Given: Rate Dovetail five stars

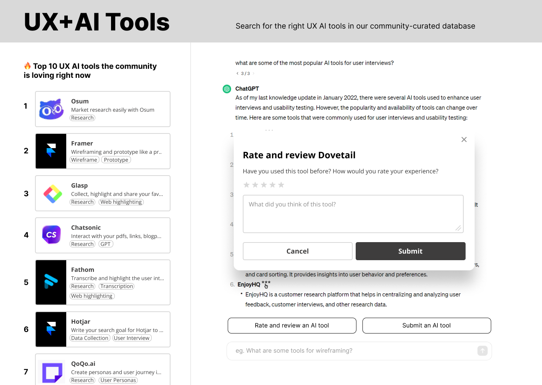Looking at the screenshot, I should pos(281,185).
